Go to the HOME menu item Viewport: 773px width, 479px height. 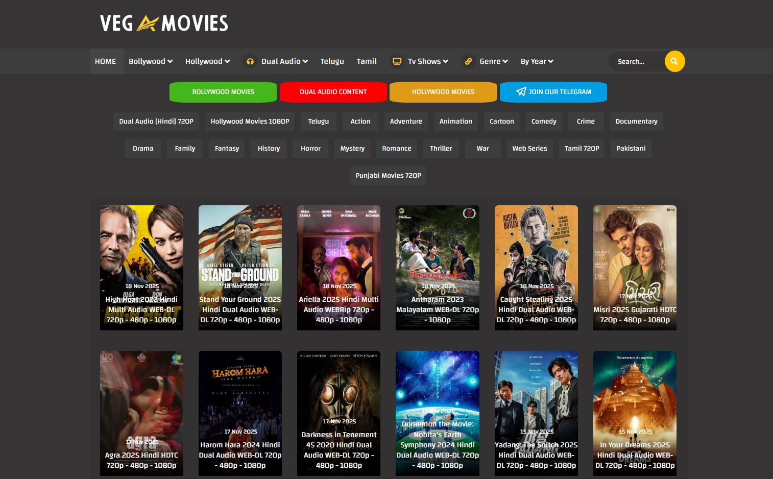(x=106, y=61)
